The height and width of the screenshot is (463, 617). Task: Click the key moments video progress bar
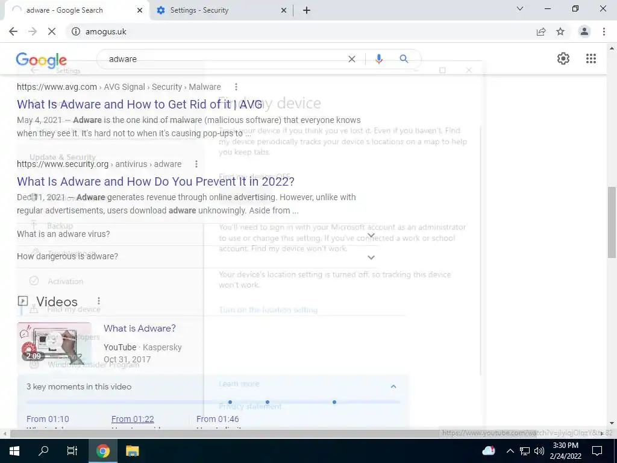[213, 402]
